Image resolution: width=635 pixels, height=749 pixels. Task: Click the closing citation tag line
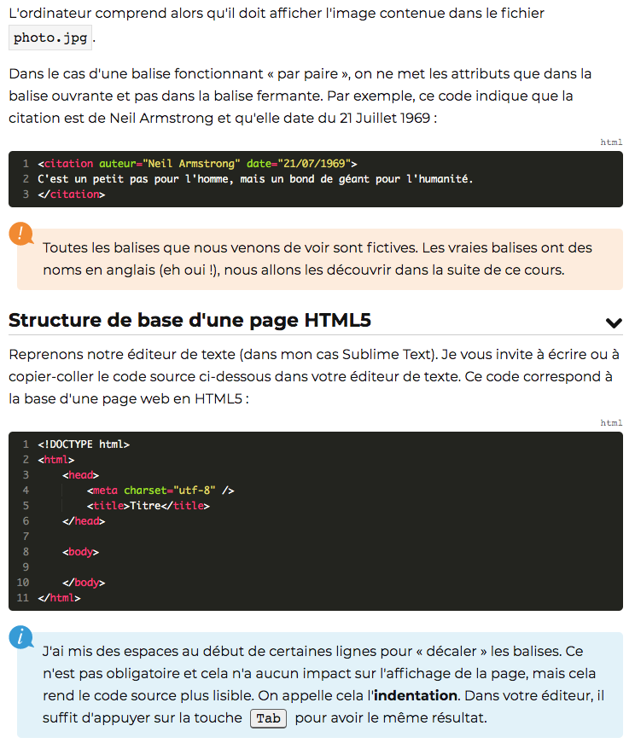point(71,194)
